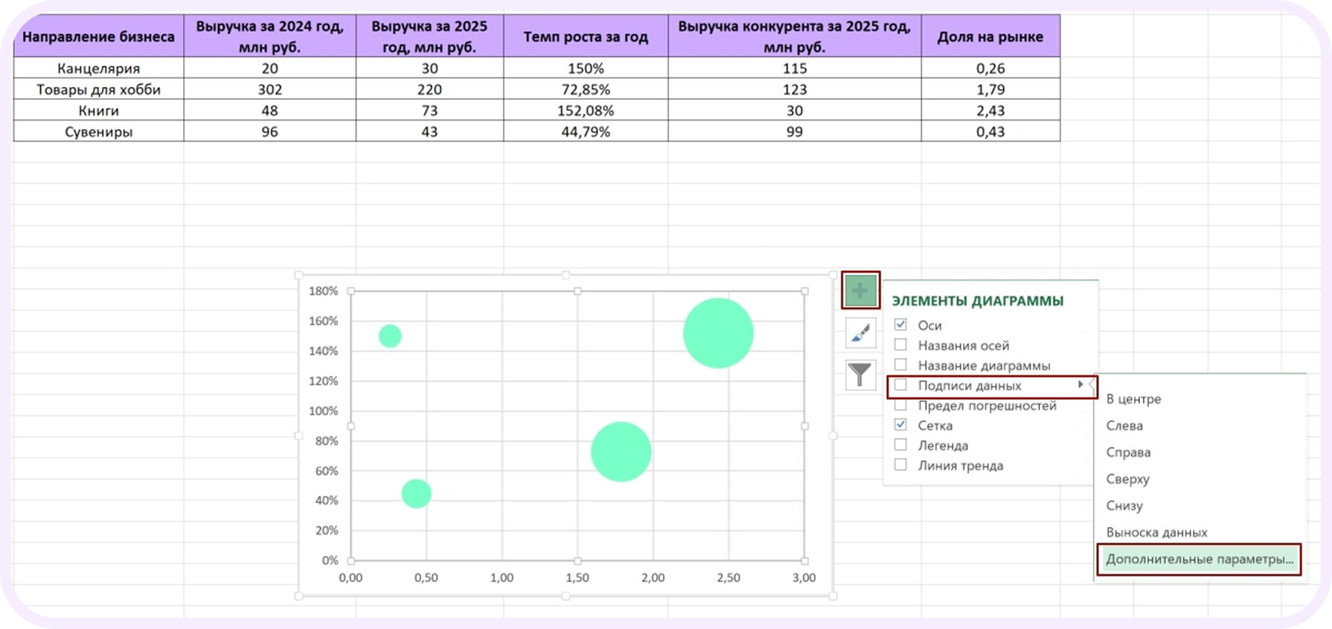
Task: Enable the Название диаграммы checkbox
Action: [900, 365]
